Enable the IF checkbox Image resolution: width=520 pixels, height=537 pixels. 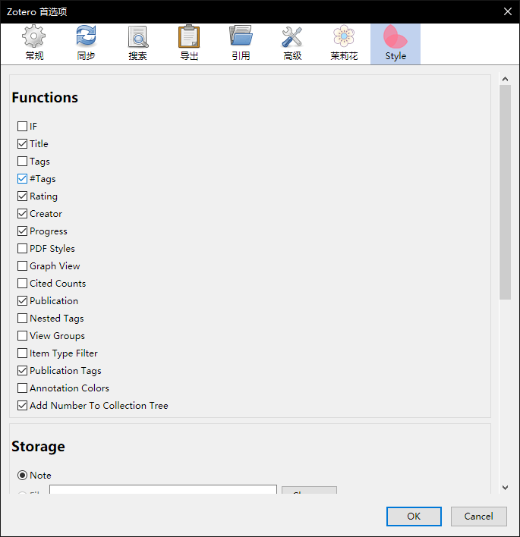click(22, 127)
